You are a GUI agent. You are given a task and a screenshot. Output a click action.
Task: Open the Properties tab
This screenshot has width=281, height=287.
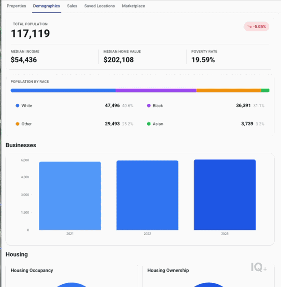(16, 6)
